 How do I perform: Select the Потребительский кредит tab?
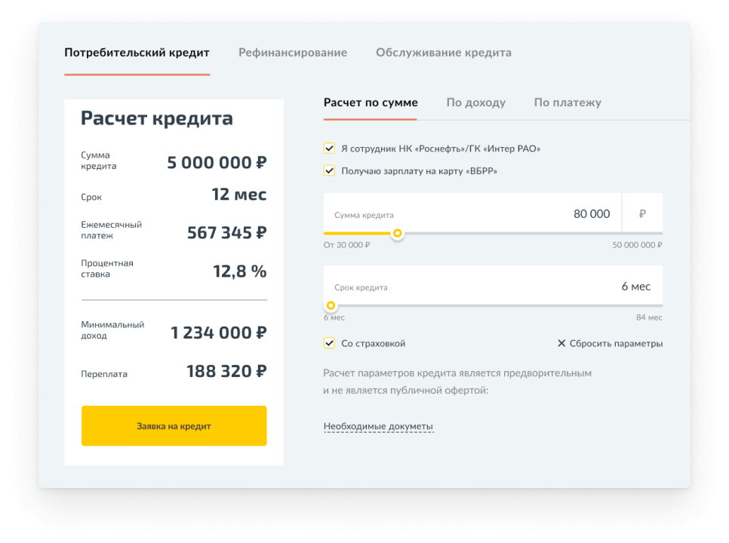click(137, 53)
